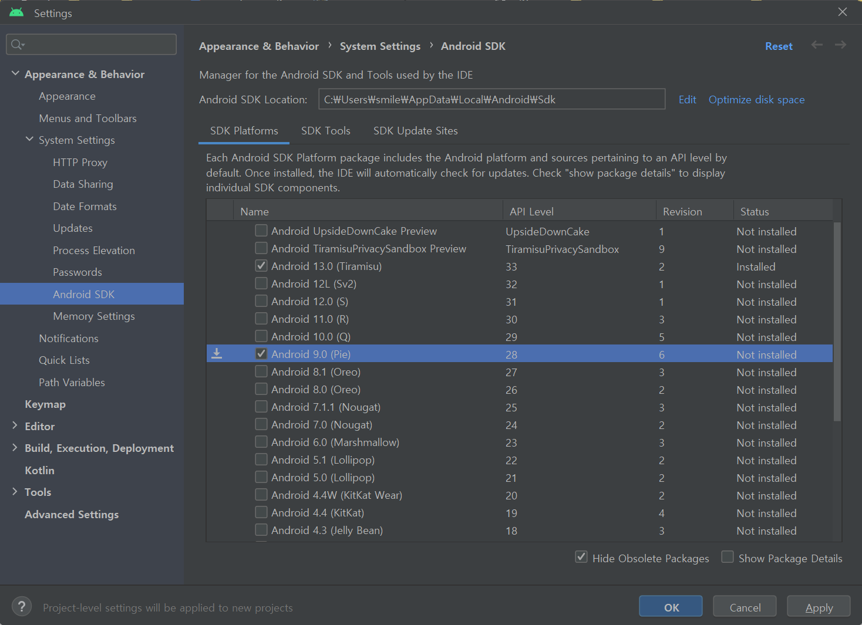This screenshot has height=625, width=862.
Task: Select Passwords in sidebar
Action: click(x=78, y=272)
